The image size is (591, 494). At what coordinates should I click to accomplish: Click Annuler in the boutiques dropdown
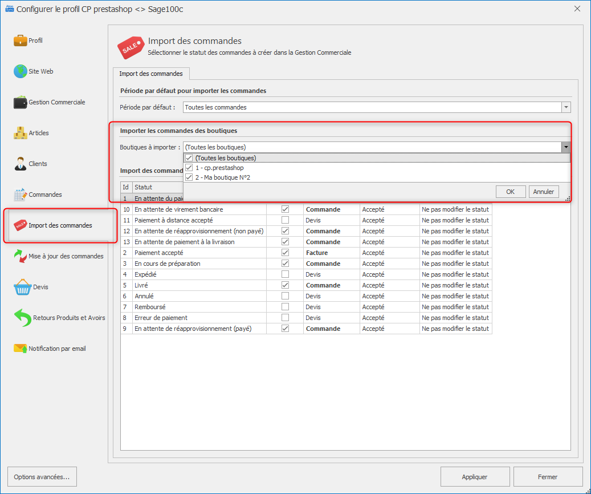point(544,192)
